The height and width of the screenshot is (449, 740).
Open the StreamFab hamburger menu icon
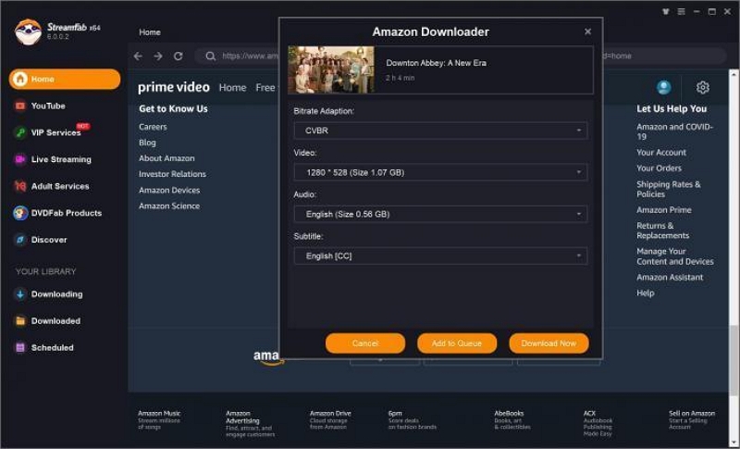[681, 11]
